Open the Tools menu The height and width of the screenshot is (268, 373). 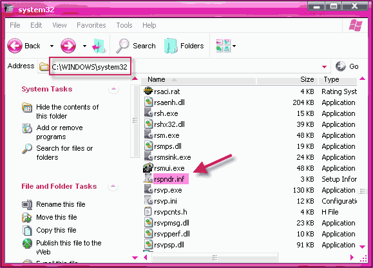124,25
